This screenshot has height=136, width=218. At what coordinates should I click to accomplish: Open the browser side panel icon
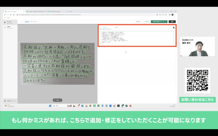[169, 15]
